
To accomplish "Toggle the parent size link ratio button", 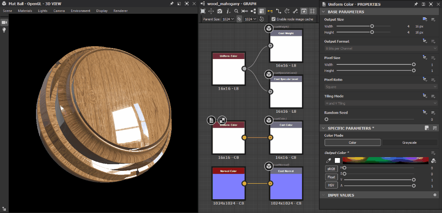I will [x=239, y=20].
